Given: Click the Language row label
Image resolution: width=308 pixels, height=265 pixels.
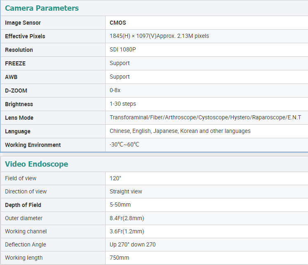Looking at the screenshot, I should click(18, 131).
